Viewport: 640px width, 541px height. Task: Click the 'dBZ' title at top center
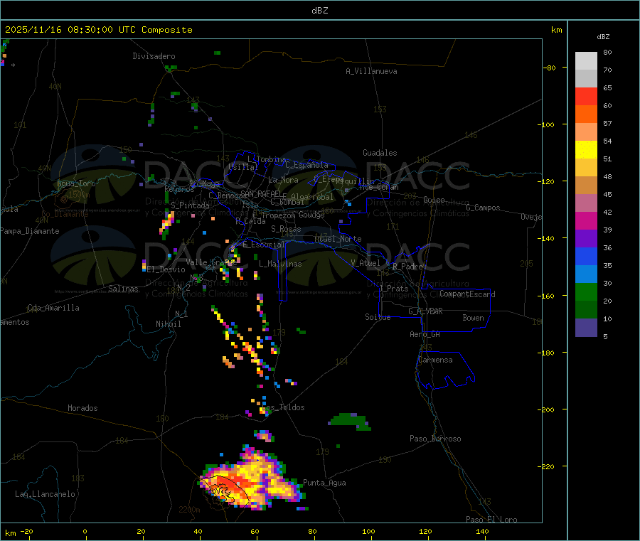(319, 11)
